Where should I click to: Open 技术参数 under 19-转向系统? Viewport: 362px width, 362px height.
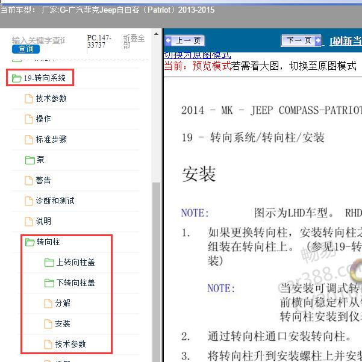click(x=51, y=98)
